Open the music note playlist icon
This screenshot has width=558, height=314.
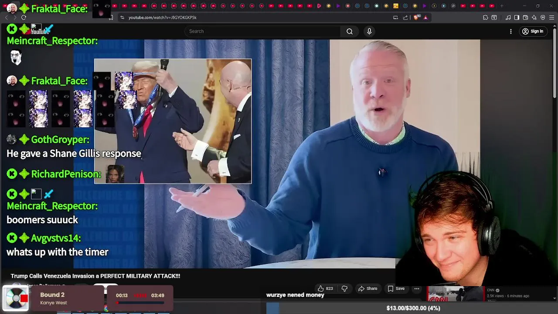508,17
